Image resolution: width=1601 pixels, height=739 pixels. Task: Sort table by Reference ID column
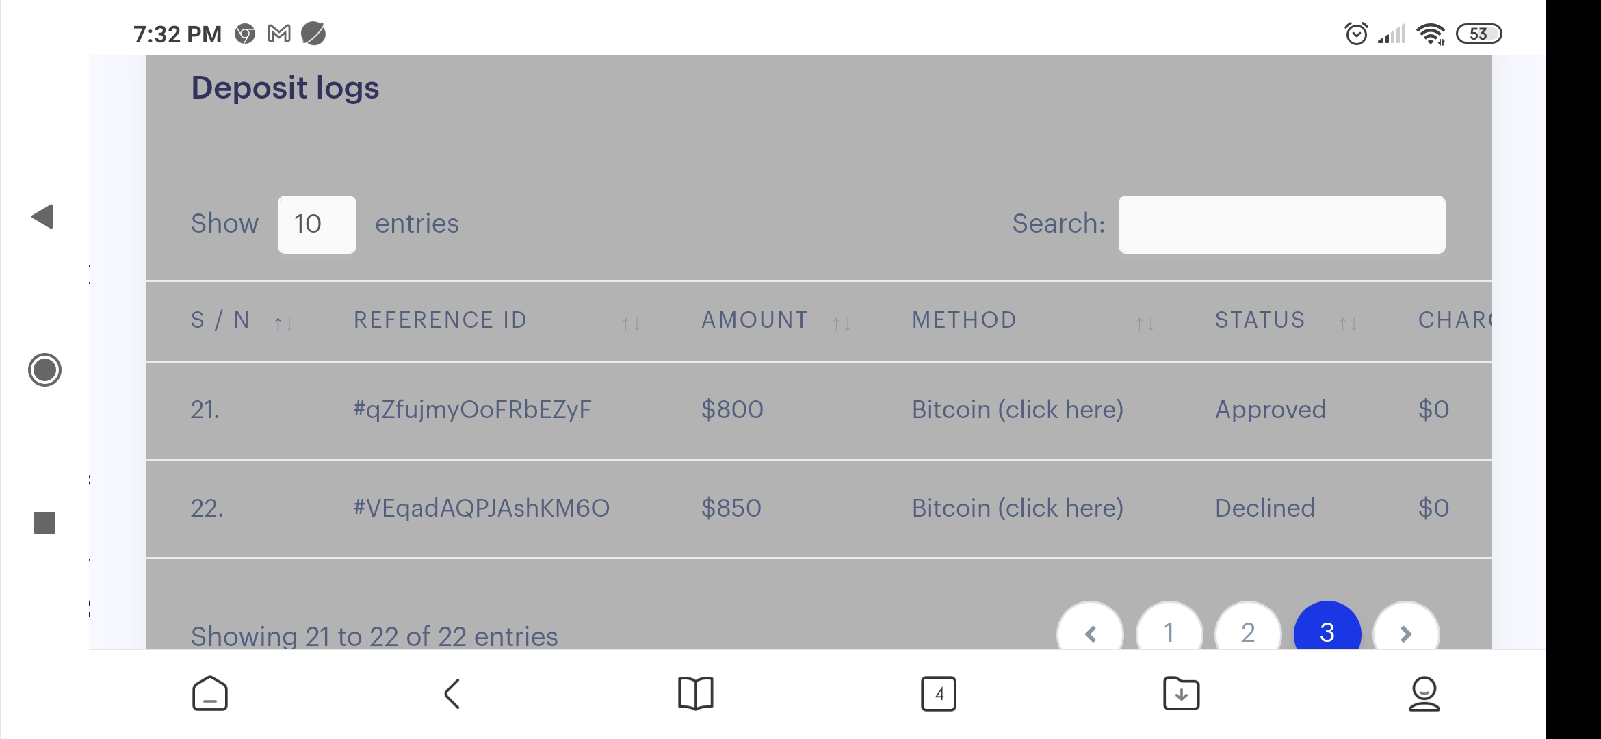click(x=497, y=321)
